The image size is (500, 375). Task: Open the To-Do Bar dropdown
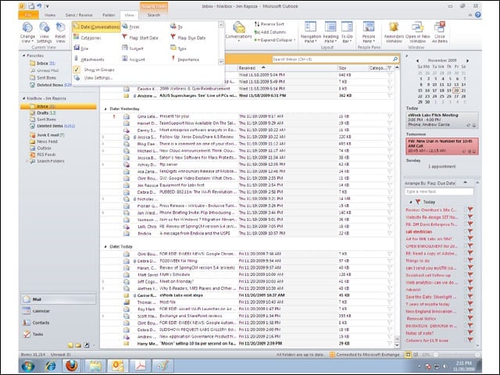point(347,33)
